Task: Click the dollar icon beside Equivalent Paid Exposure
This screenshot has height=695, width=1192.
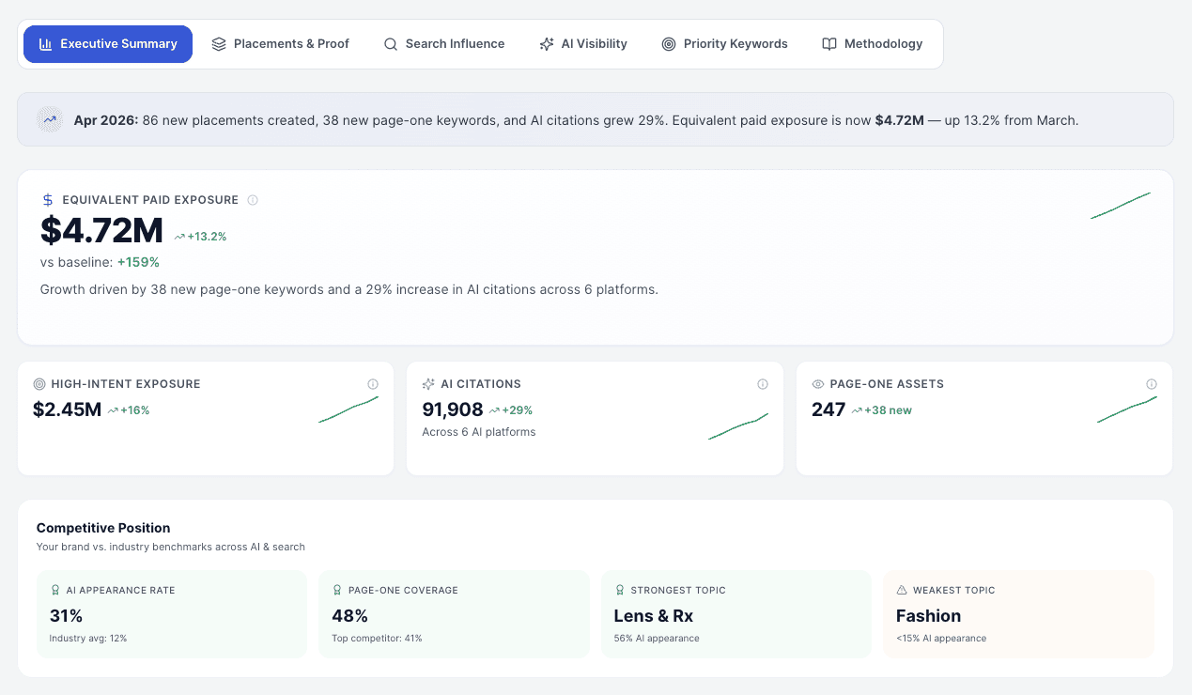Action: click(48, 200)
